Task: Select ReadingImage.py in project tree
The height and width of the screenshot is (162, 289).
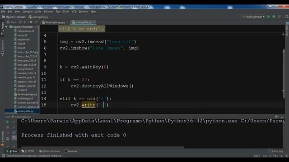Action: (x=27, y=94)
